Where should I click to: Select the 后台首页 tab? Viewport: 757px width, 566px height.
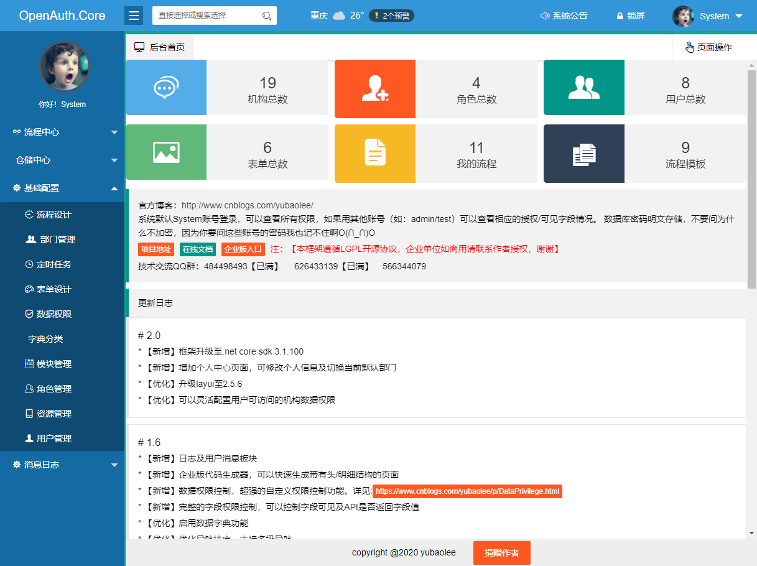click(160, 47)
